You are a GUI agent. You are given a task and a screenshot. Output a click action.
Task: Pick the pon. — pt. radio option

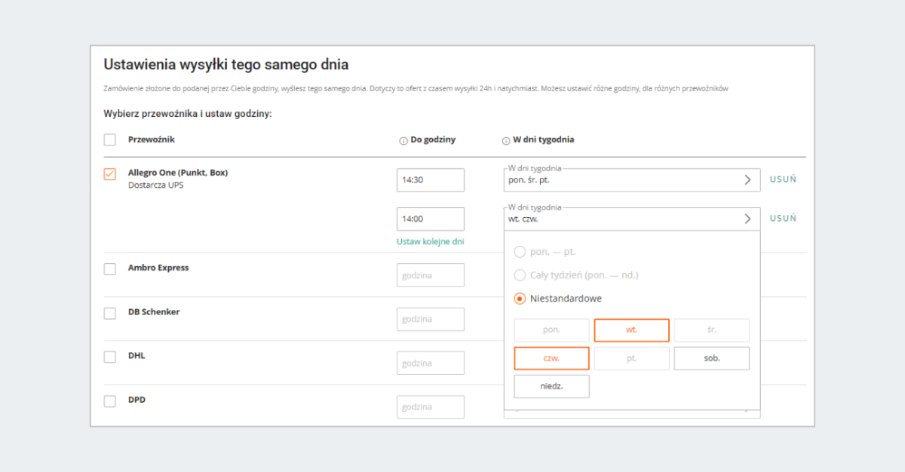(520, 252)
